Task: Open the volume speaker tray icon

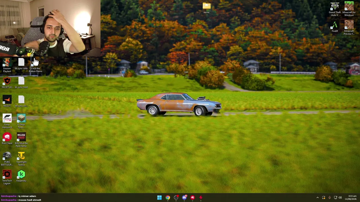Action: pos(340,198)
